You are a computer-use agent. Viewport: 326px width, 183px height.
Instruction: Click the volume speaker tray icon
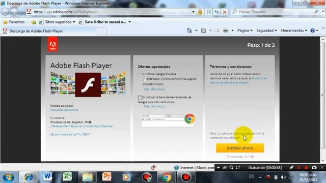(283, 177)
